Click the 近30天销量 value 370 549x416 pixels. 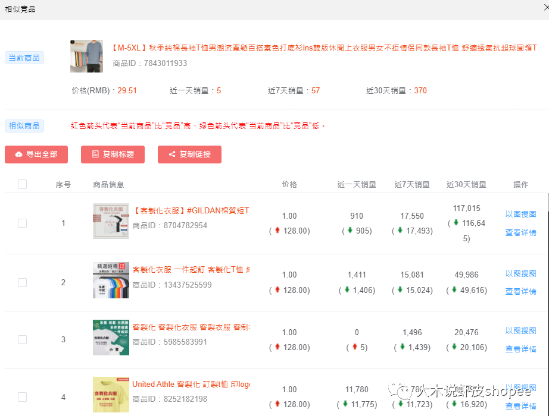(x=420, y=90)
